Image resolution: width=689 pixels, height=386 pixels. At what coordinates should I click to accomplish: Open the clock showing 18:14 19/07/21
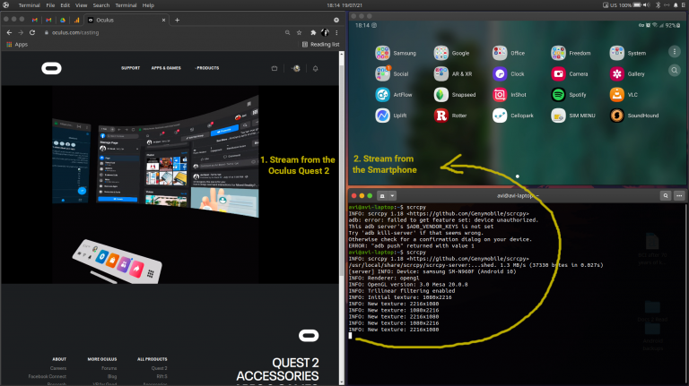click(x=344, y=5)
